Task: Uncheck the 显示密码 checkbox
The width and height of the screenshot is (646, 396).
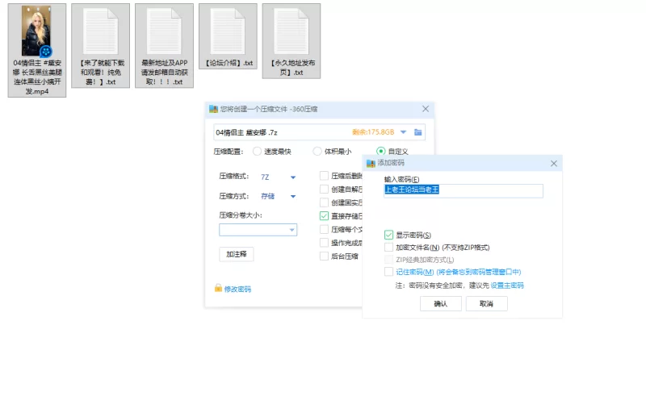Action: click(389, 235)
